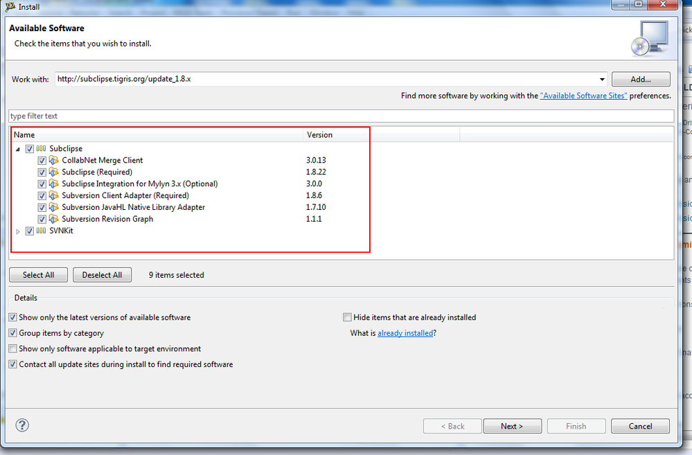
Task: Click version 1.8.22 cell
Action: click(316, 172)
